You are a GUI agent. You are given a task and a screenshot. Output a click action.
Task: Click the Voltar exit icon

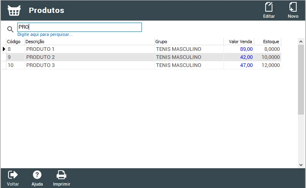point(13,175)
